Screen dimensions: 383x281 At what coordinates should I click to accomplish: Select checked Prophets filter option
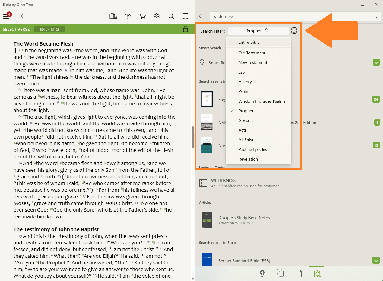coord(258,111)
